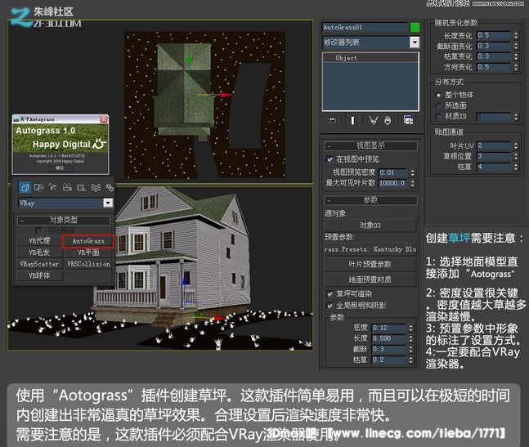Image resolution: width=529 pixels, height=447 pixels.
Task: Collapse the 对象类型 rollout
Action: [64, 220]
